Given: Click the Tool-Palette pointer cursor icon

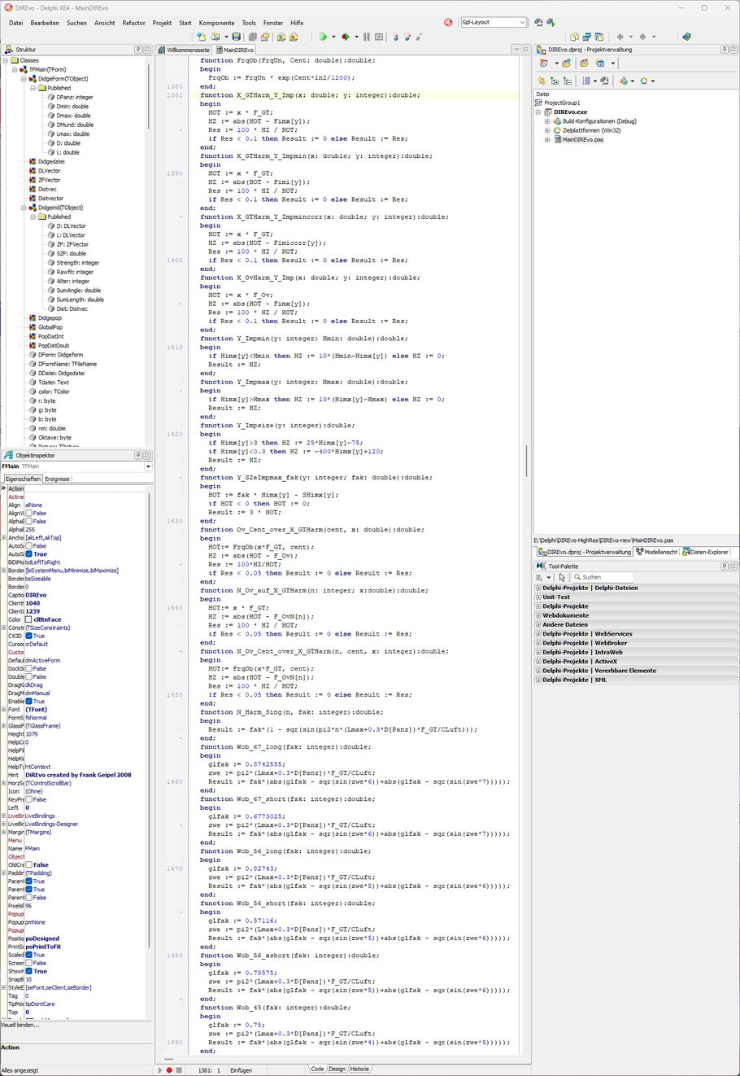Looking at the screenshot, I should coord(562,577).
